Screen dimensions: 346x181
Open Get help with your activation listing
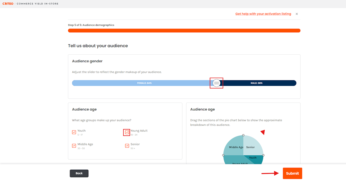point(263,14)
